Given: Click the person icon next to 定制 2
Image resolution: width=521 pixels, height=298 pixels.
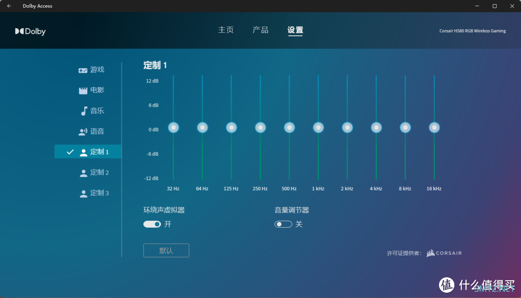Looking at the screenshot, I should point(83,173).
